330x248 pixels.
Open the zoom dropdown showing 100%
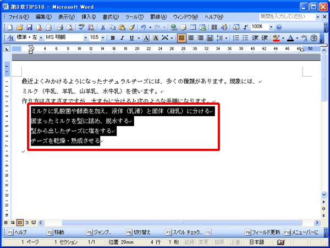(x=271, y=27)
